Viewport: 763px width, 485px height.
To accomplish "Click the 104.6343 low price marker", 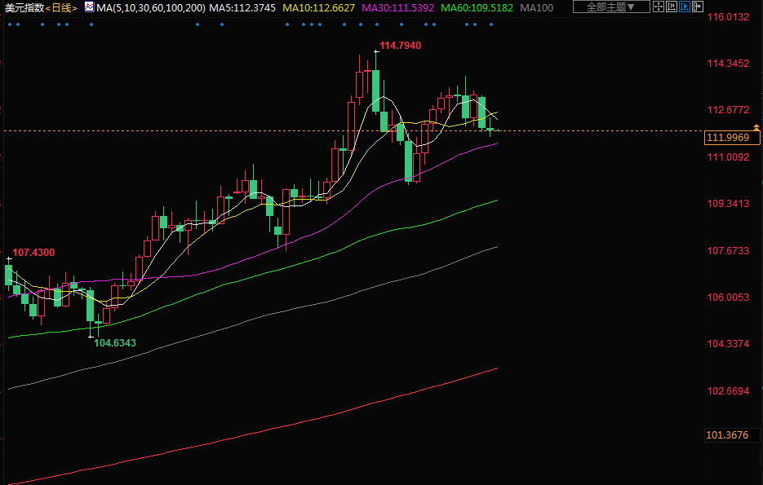I will coord(115,343).
